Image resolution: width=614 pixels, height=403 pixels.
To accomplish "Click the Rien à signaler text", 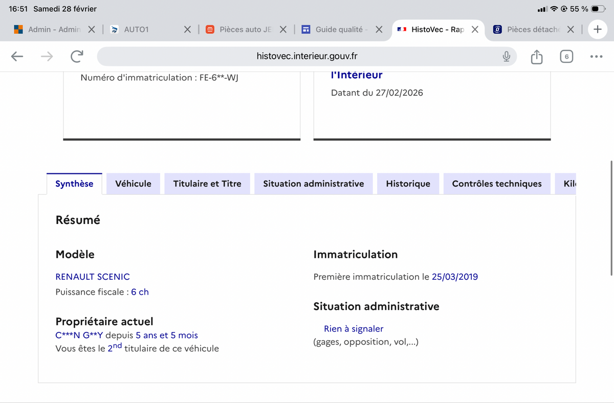I will click(353, 329).
